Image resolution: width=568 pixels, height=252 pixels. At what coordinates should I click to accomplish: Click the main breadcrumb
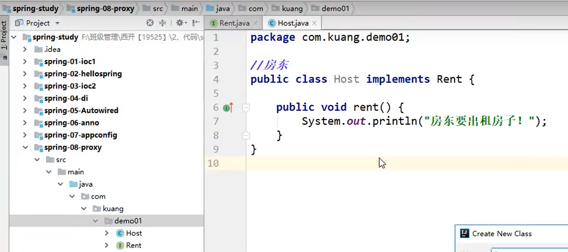pos(185,8)
